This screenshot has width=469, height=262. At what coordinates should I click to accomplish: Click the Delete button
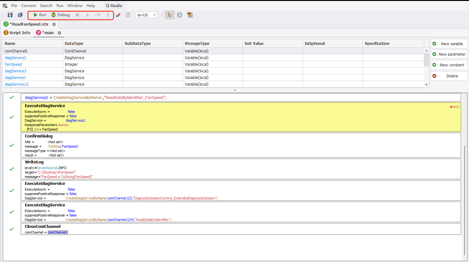449,76
